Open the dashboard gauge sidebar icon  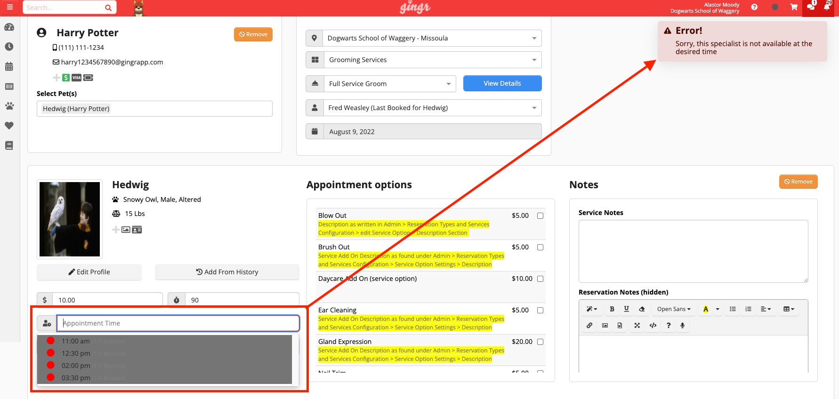tap(9, 27)
